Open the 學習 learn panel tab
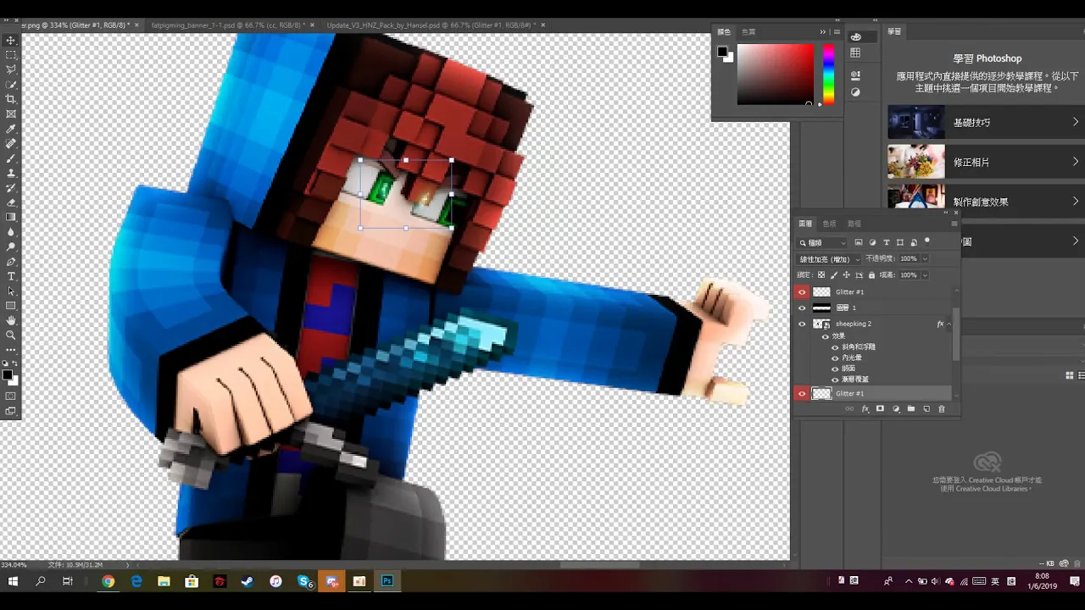The image size is (1085, 610). [894, 31]
